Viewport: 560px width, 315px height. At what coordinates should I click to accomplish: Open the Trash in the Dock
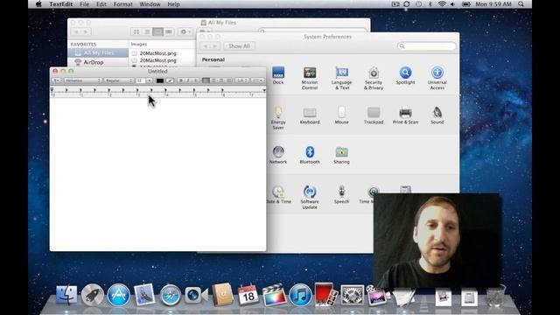[x=496, y=296]
